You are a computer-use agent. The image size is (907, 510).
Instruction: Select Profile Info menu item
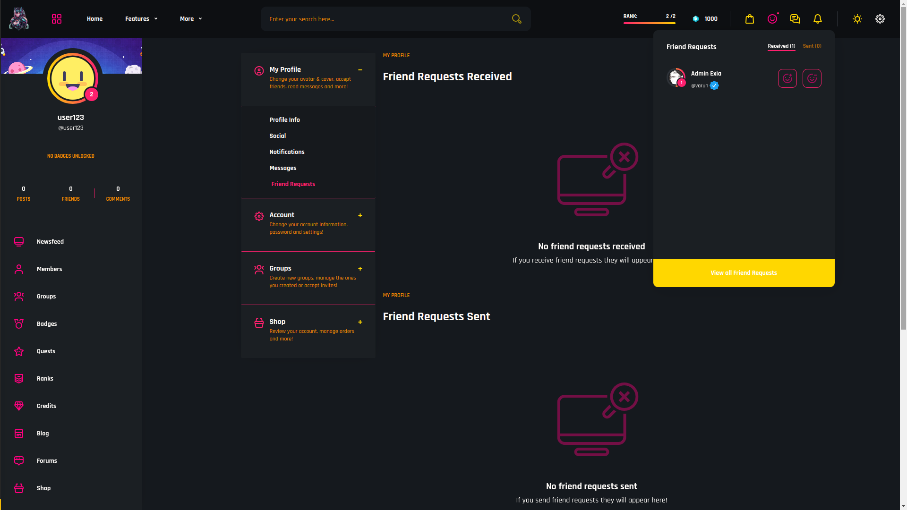284,120
